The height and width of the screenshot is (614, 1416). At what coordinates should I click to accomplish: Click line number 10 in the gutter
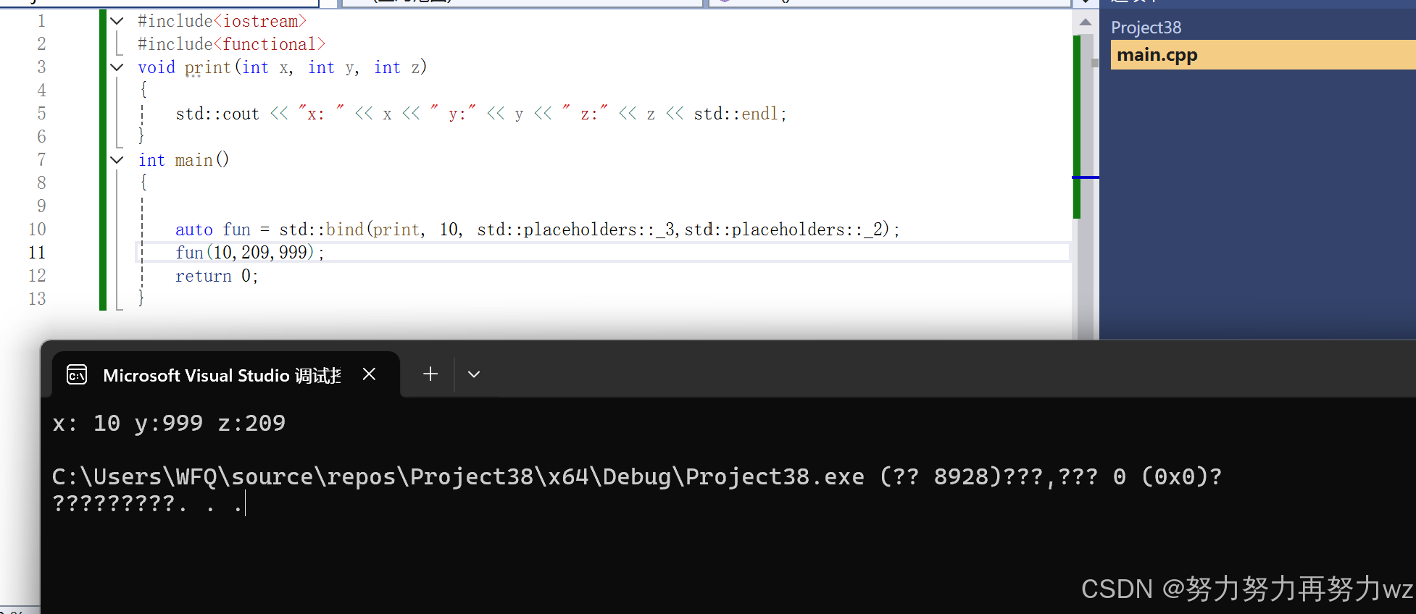pos(37,230)
